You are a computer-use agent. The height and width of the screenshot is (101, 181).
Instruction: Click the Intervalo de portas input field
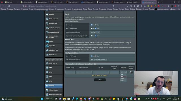114,72
